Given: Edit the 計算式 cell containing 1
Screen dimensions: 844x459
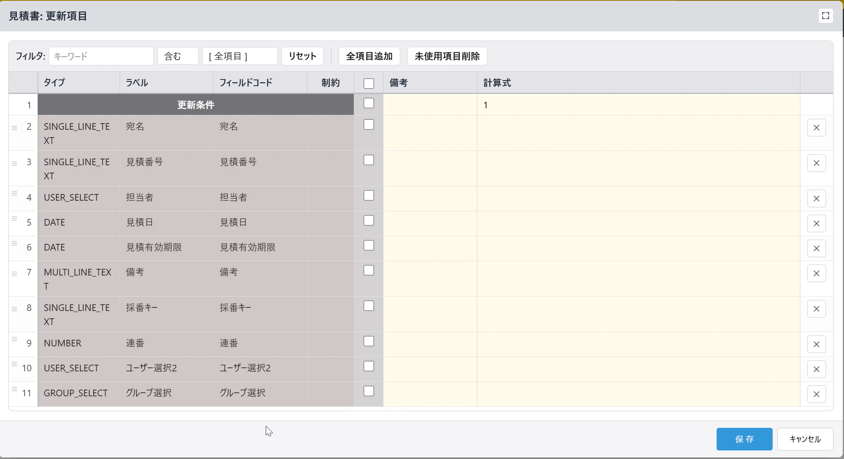Looking at the screenshot, I should (x=638, y=105).
